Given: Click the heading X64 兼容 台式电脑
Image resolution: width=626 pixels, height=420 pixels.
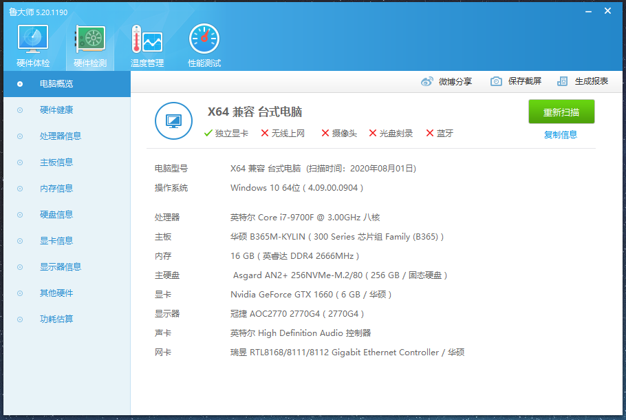Looking at the screenshot, I should tap(255, 112).
